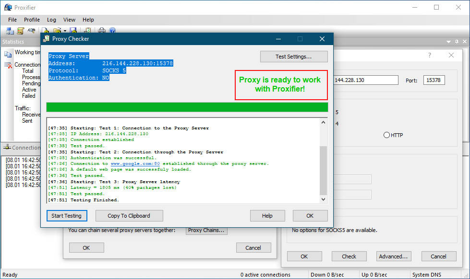Close the Statistics panel with its X icon
Screen dimensions: 470x279
click(x=465, y=42)
